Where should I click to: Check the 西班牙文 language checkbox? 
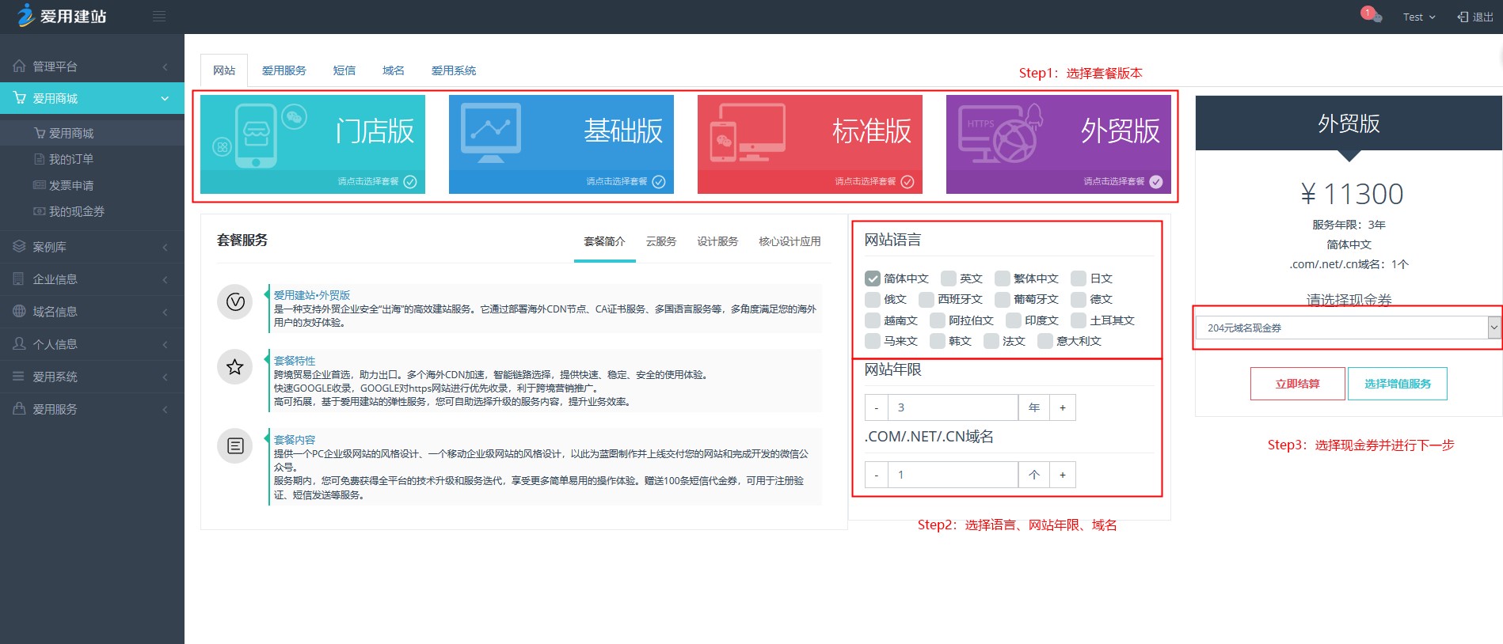click(x=927, y=299)
